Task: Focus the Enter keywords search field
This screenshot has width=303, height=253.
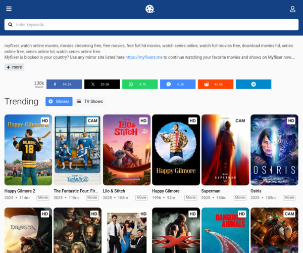Action: [x=151, y=25]
